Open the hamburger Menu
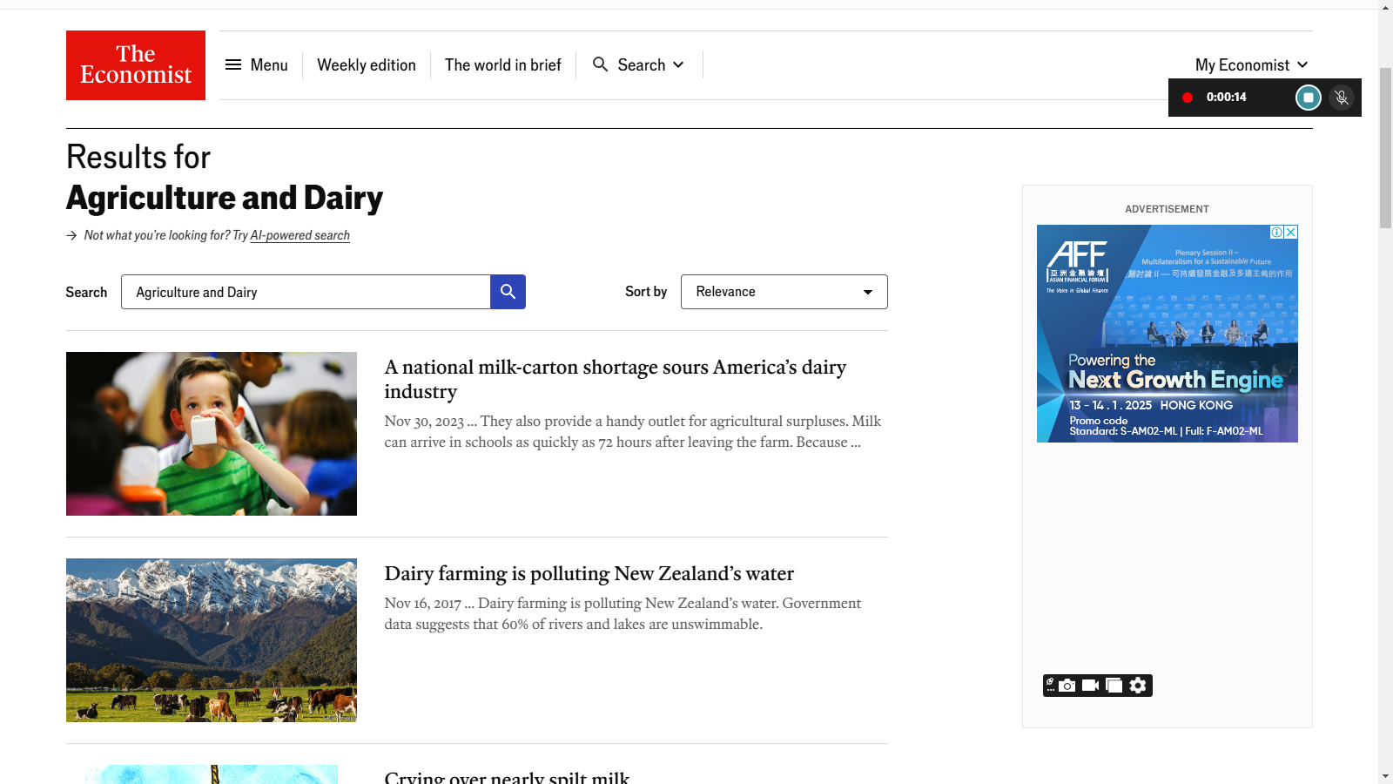 point(256,65)
